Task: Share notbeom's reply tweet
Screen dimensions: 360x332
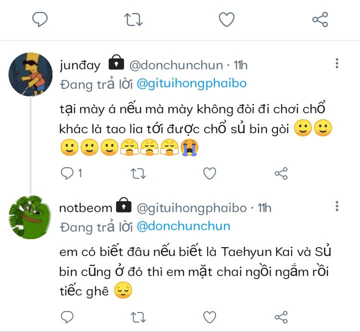Action: click(281, 317)
